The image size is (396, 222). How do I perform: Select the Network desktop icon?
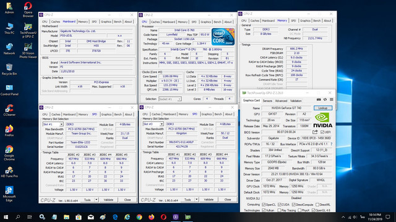pyautogui.click(x=9, y=49)
